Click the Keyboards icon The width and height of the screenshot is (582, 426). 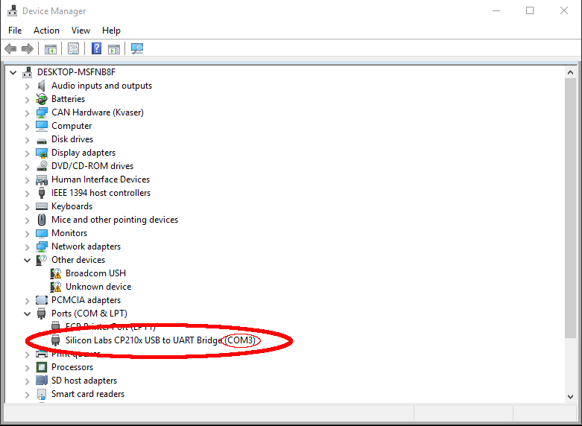pos(42,206)
